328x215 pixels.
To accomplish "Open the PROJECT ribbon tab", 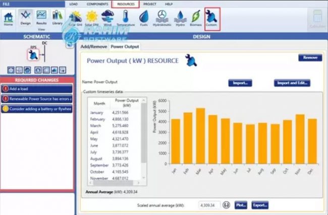I will pos(150,4).
